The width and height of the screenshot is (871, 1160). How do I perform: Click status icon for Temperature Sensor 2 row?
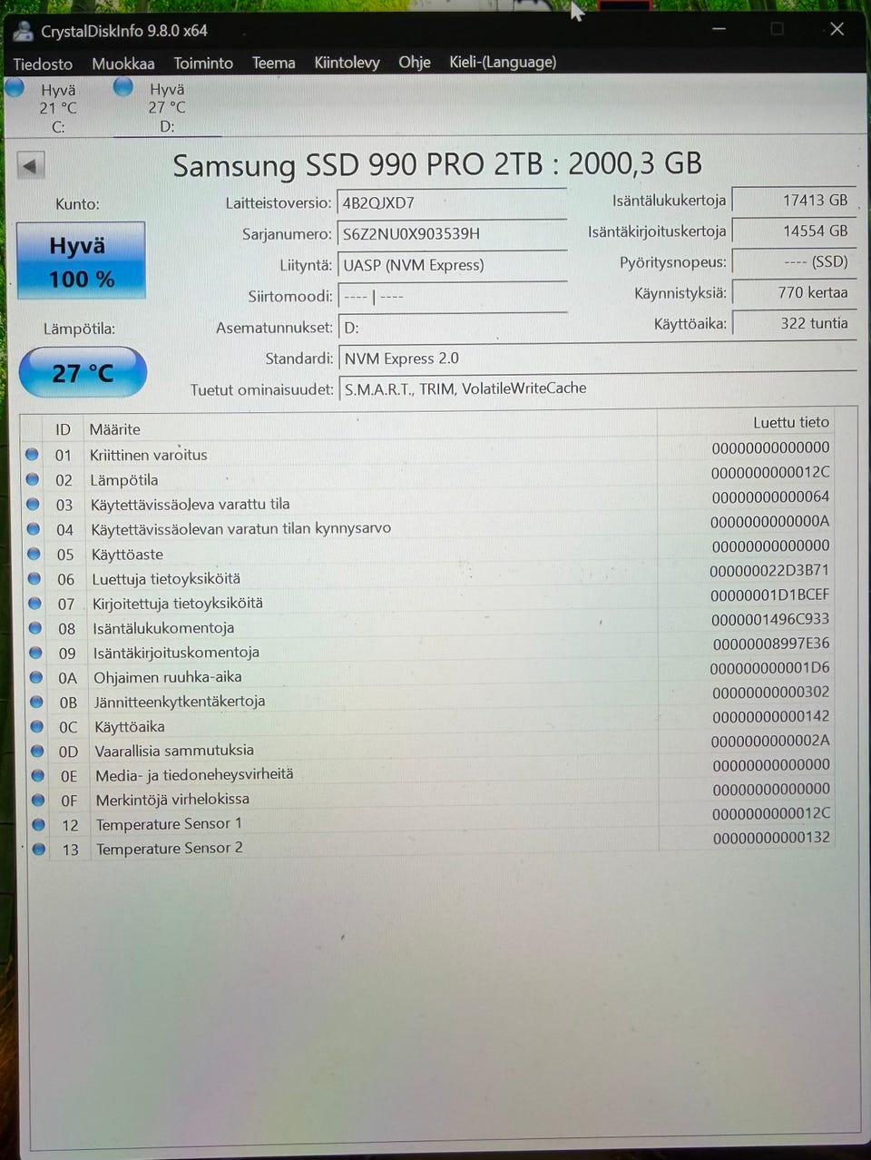click(39, 849)
